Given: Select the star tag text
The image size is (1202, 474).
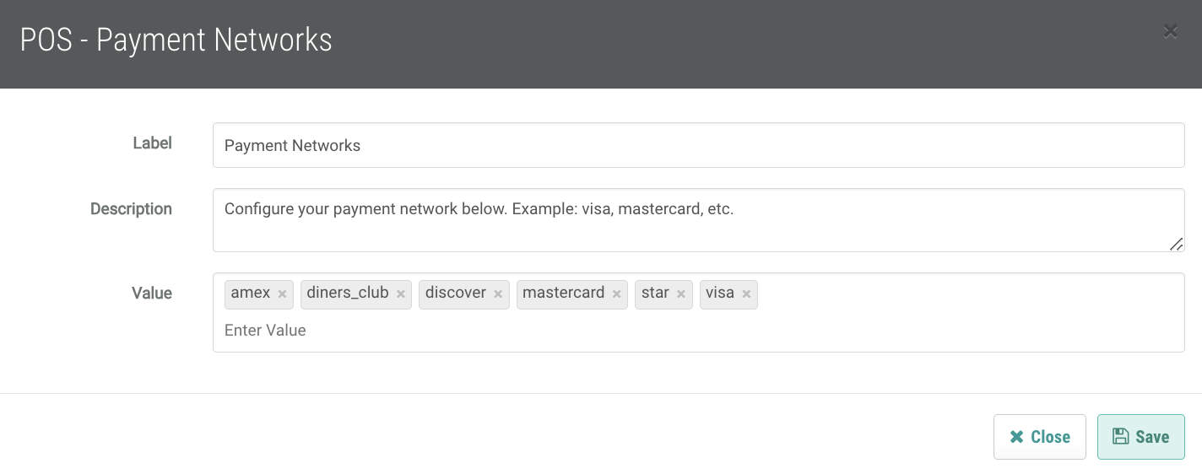Looking at the screenshot, I should (655, 294).
